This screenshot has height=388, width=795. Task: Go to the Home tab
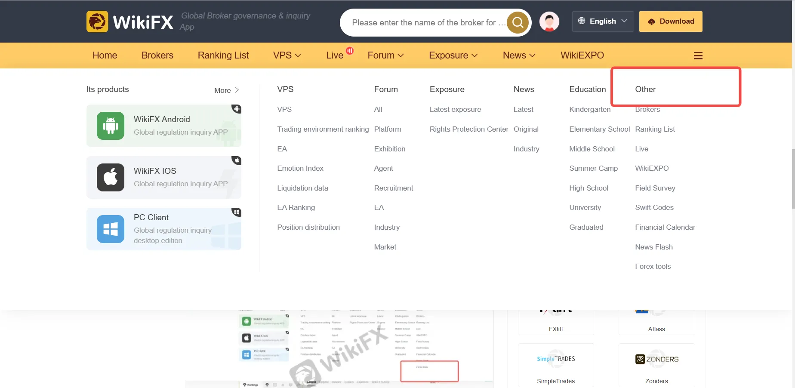(105, 55)
